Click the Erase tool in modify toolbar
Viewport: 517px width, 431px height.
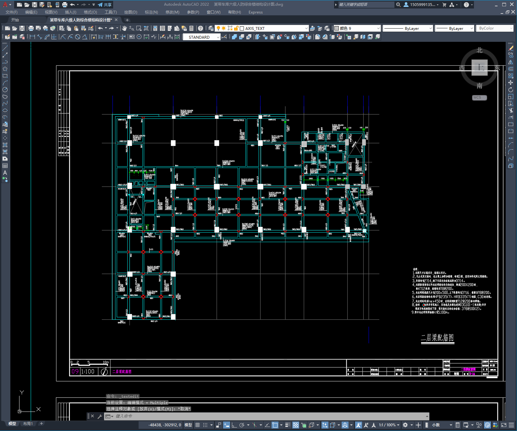coord(511,48)
